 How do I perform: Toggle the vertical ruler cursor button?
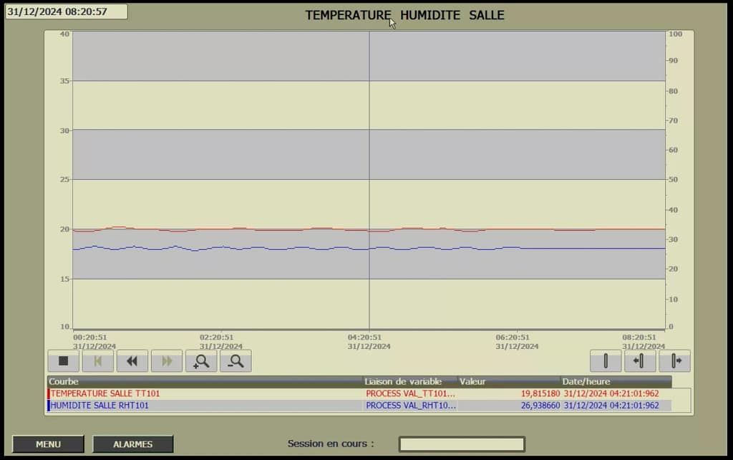click(x=606, y=361)
